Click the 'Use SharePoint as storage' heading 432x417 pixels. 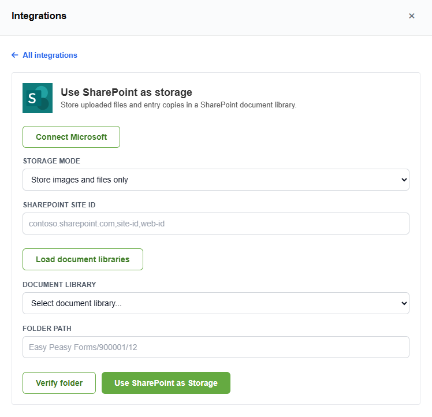pos(126,92)
